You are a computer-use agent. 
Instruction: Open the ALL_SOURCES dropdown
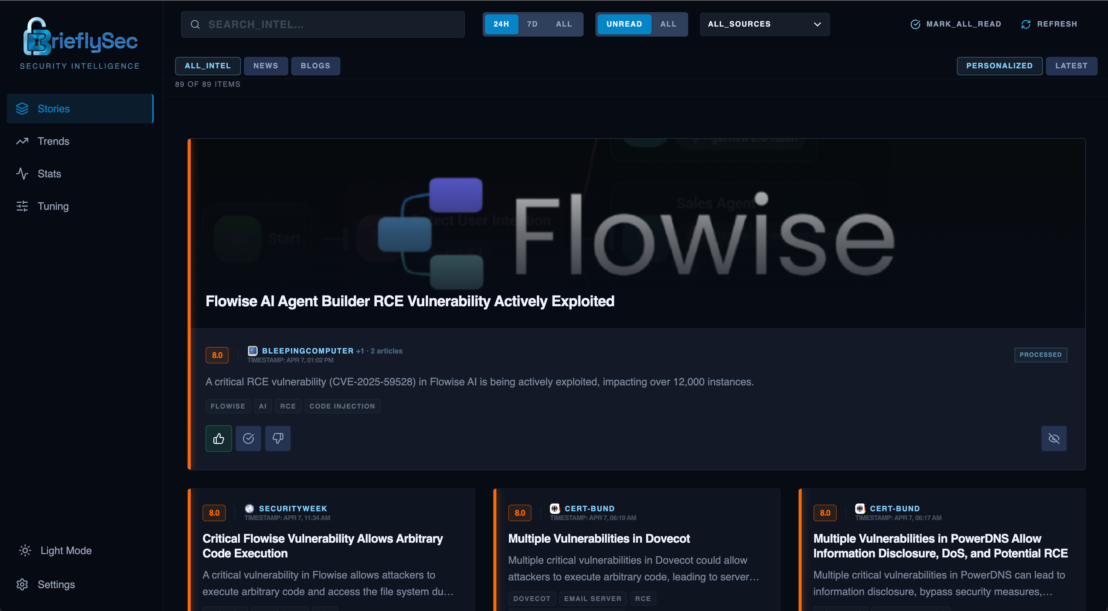point(764,24)
